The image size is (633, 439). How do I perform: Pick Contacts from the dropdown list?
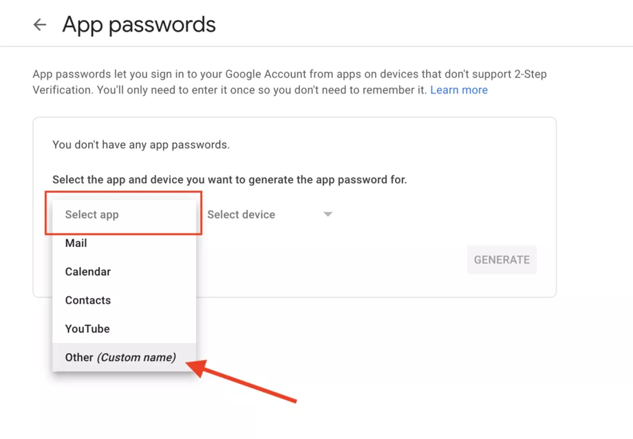tap(88, 300)
